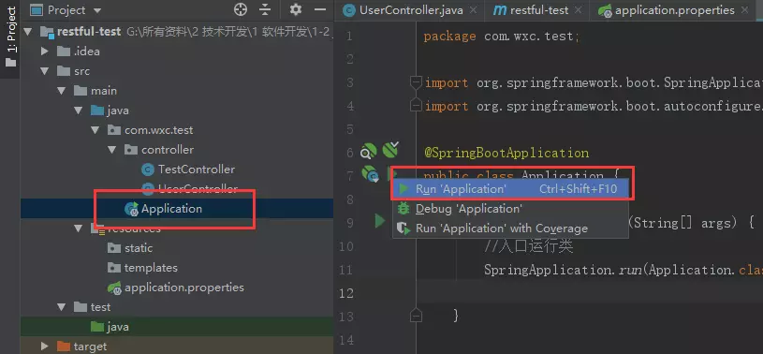Screen dimensions: 763x354
Task: Click the restful-test module icon
Action: [x=47, y=32]
